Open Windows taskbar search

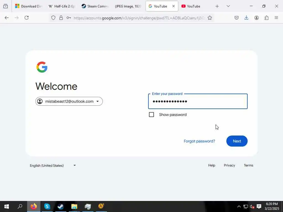tap(20, 206)
